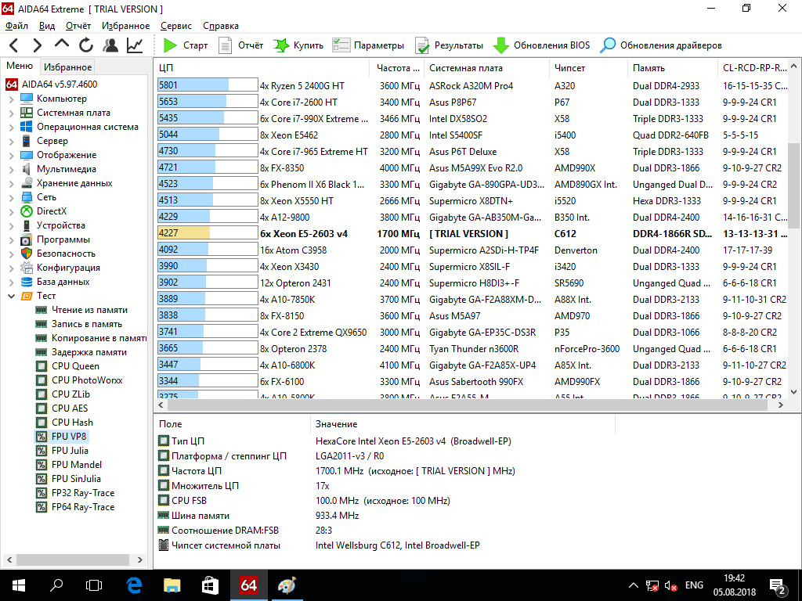The height and width of the screenshot is (601, 802).
Task: Open the Запись в память test
Action: click(x=87, y=324)
